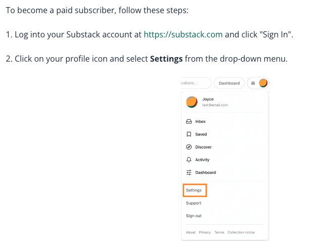This screenshot has height=249, width=313.
Task: Click the hamburger menu icon
Action: tap(253, 83)
